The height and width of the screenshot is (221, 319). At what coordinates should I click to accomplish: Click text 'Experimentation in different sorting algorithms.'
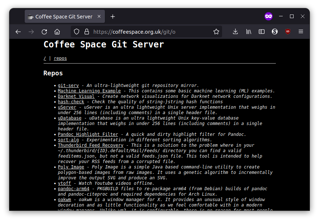point(149,140)
